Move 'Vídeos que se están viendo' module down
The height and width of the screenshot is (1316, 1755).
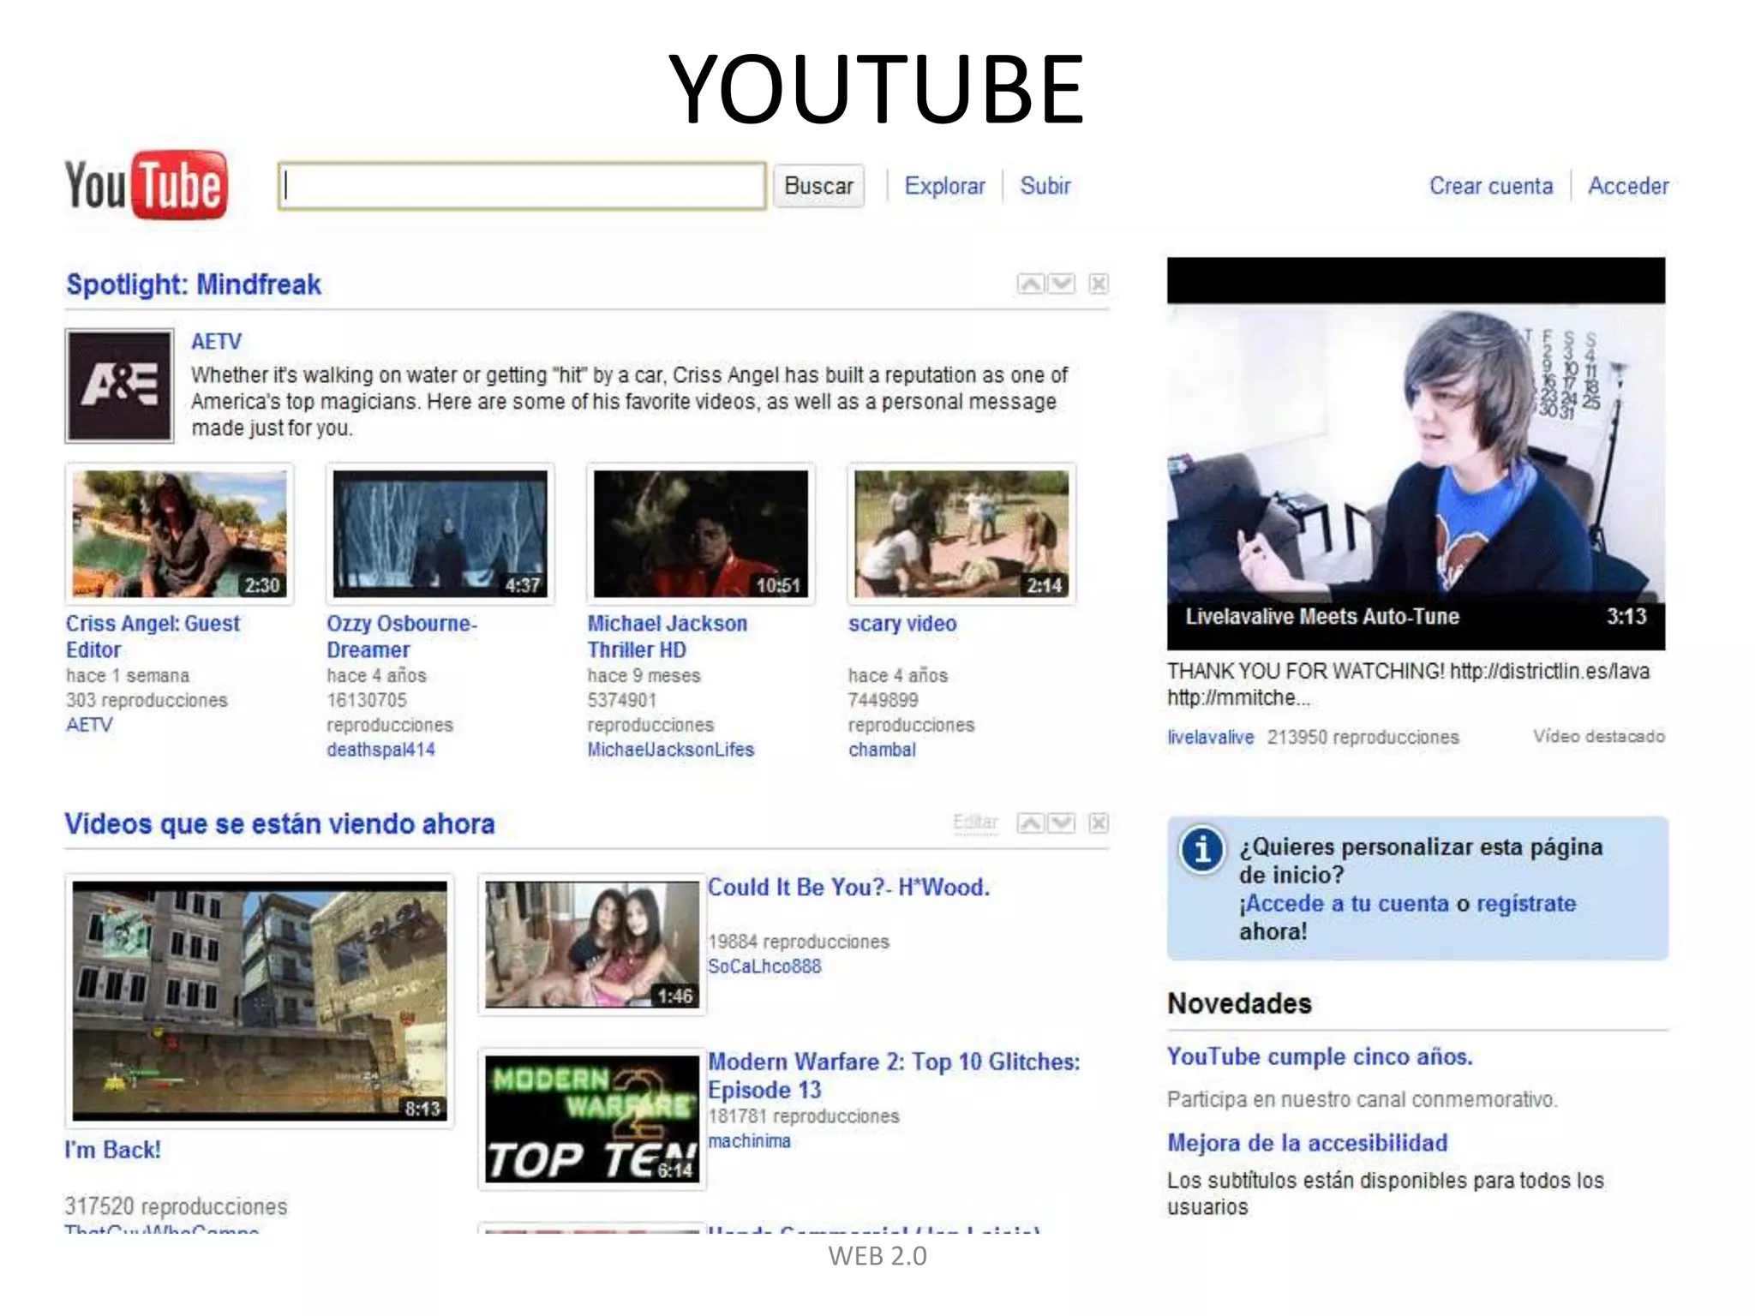(x=1061, y=823)
